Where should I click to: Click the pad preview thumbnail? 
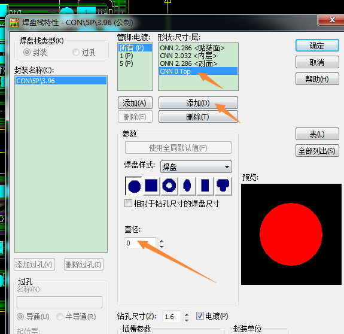(x=291, y=234)
